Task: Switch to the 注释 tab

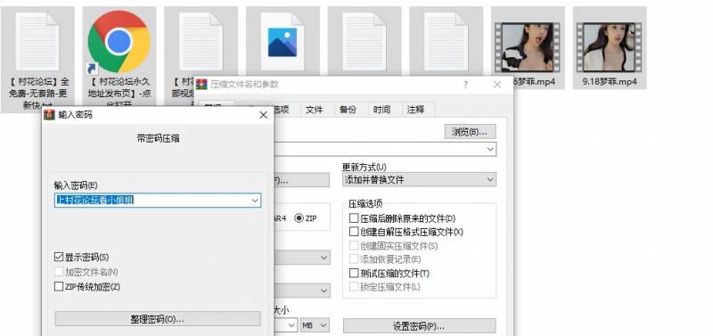Action: tap(415, 110)
